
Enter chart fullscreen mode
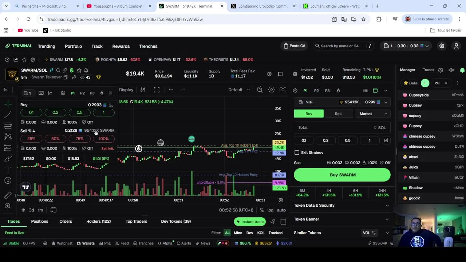coord(157,90)
